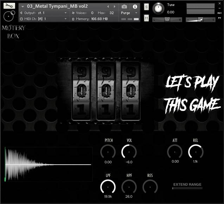Open the camera snapshot view

[124, 6]
